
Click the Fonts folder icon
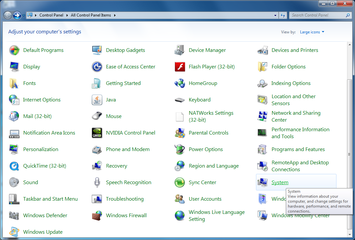click(14, 83)
